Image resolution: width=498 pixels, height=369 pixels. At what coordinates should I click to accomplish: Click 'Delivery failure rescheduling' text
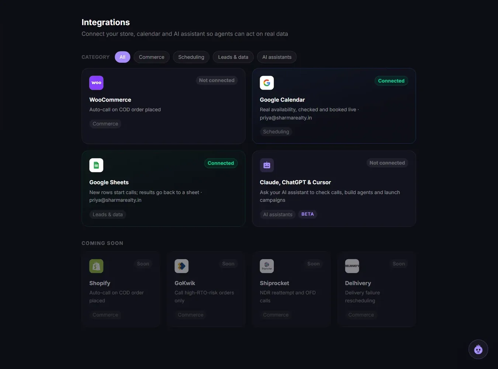point(362,297)
